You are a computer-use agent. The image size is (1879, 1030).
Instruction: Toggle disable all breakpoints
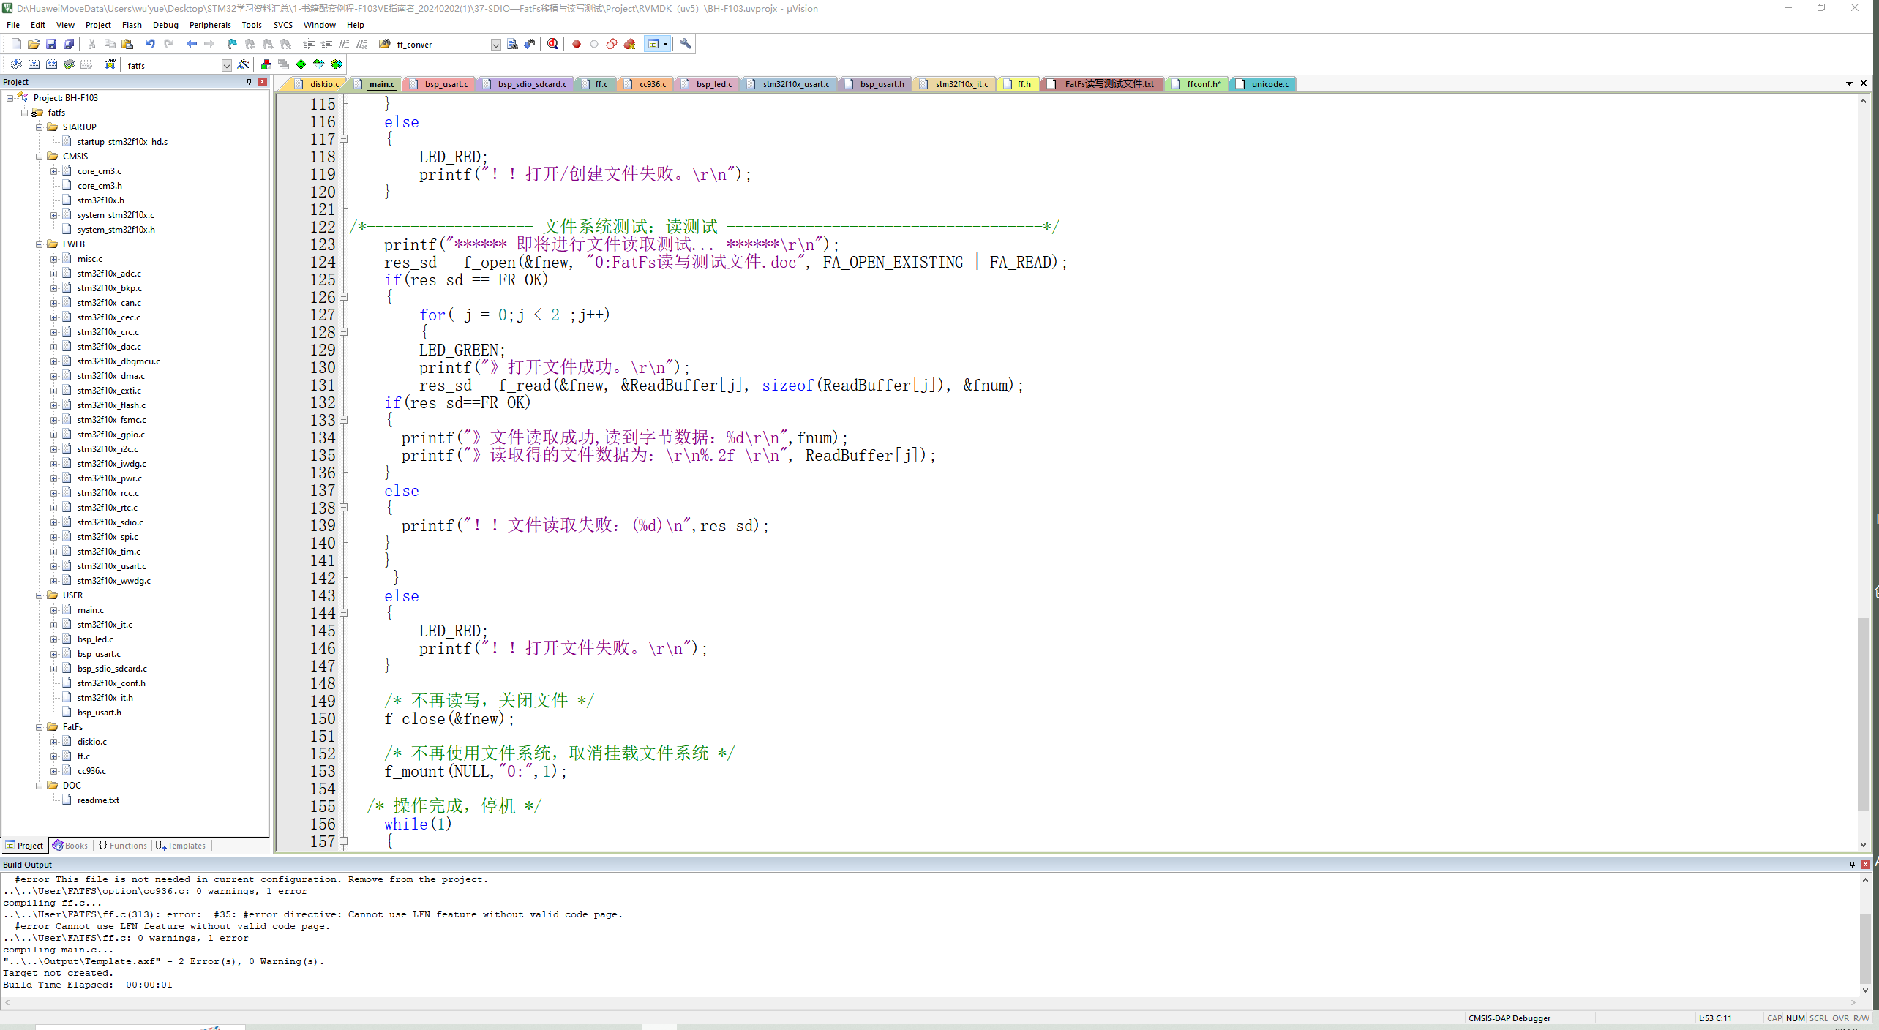[612, 44]
